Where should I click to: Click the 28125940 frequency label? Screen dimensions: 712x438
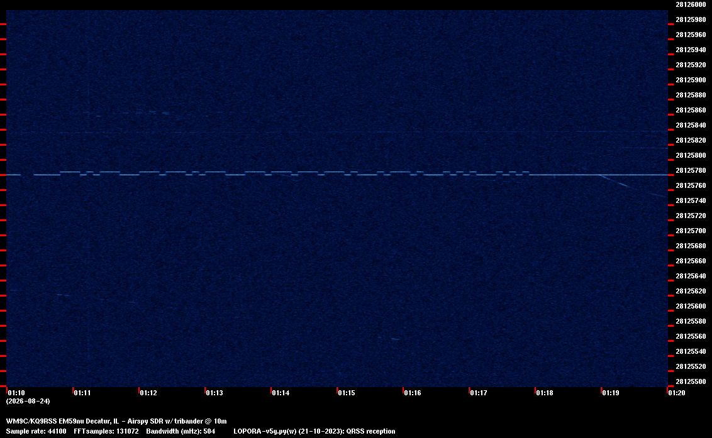pyautogui.click(x=691, y=50)
